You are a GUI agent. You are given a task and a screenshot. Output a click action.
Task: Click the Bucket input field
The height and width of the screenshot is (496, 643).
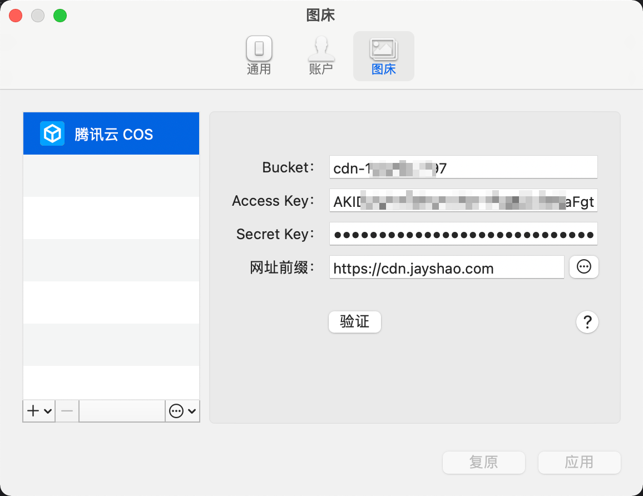click(463, 167)
